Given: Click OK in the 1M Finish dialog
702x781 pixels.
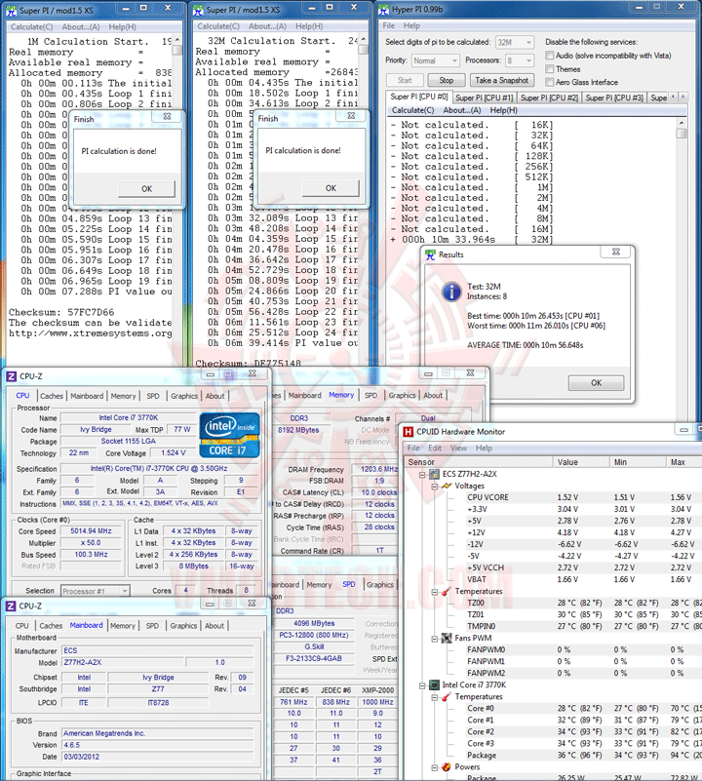Looking at the screenshot, I should pos(146,189).
